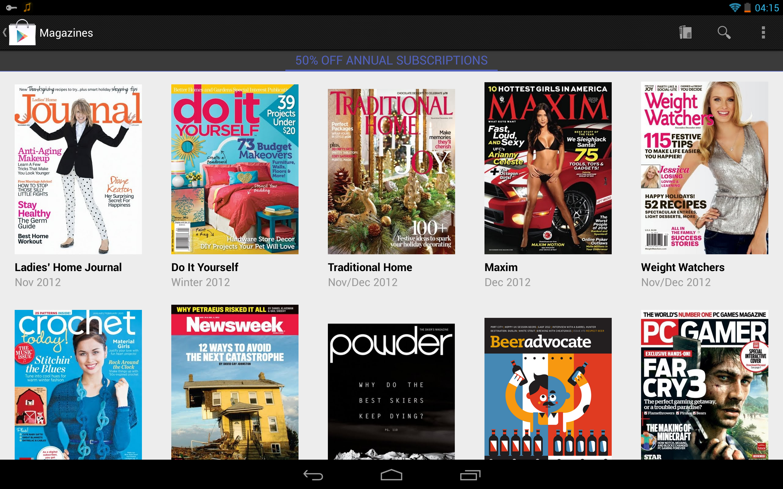Tap the Dec 2012 issue date under Maxim
This screenshot has width=783, height=489.
pos(507,282)
